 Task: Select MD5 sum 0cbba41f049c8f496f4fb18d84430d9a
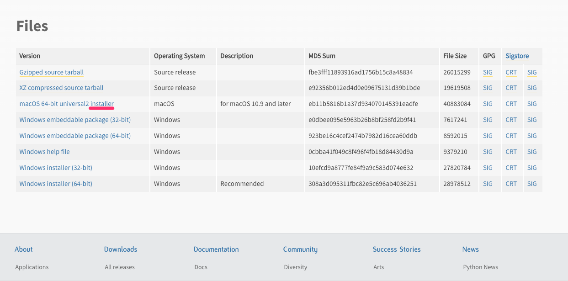coord(361,152)
